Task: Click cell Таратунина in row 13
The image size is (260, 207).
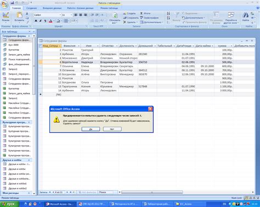Action: coord(71,86)
